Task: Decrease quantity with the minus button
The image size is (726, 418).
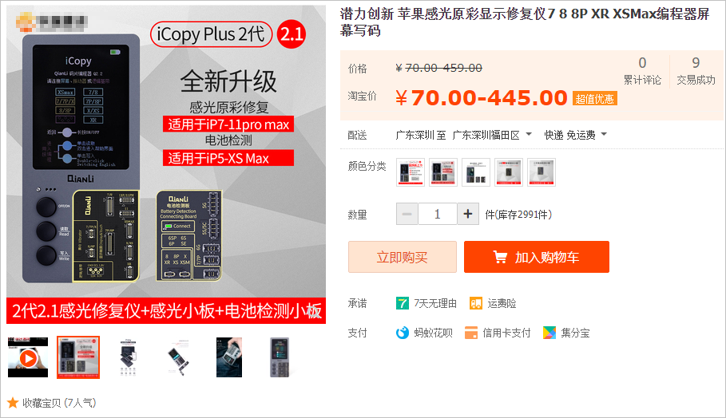Action: click(407, 214)
